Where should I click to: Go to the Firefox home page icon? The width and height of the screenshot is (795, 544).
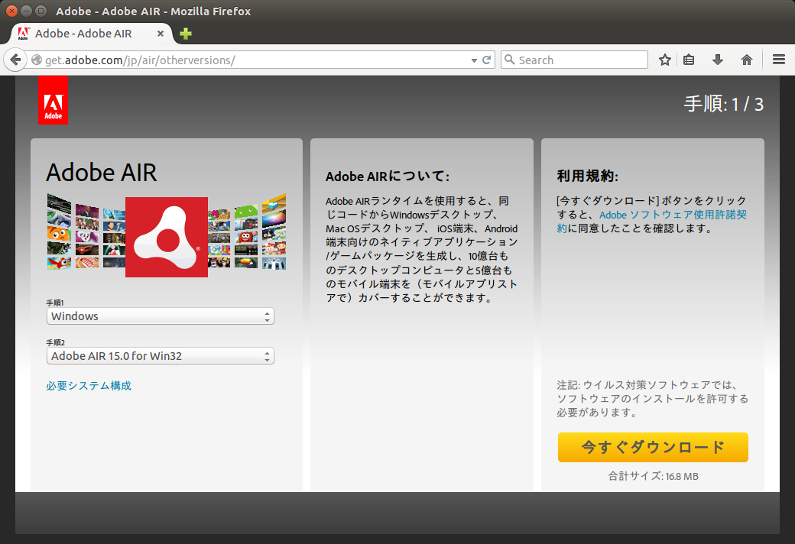[x=746, y=60]
